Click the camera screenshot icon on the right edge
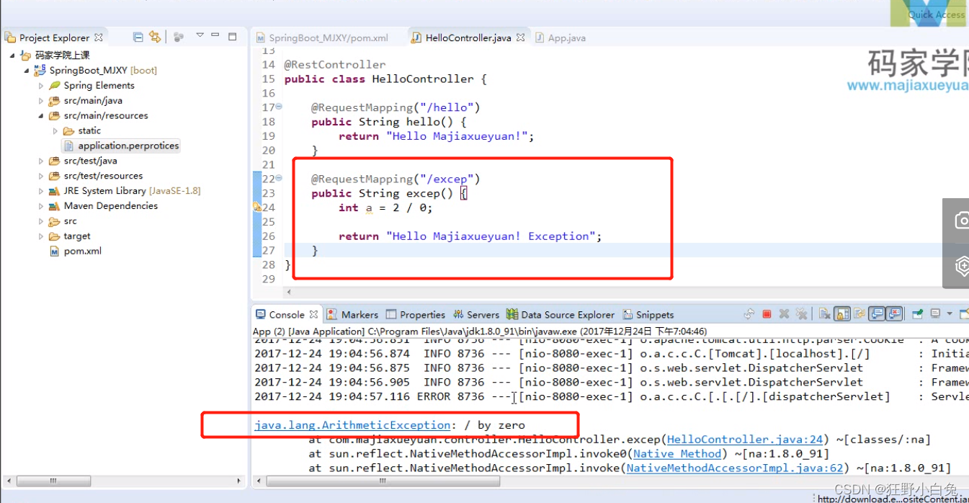 click(962, 221)
